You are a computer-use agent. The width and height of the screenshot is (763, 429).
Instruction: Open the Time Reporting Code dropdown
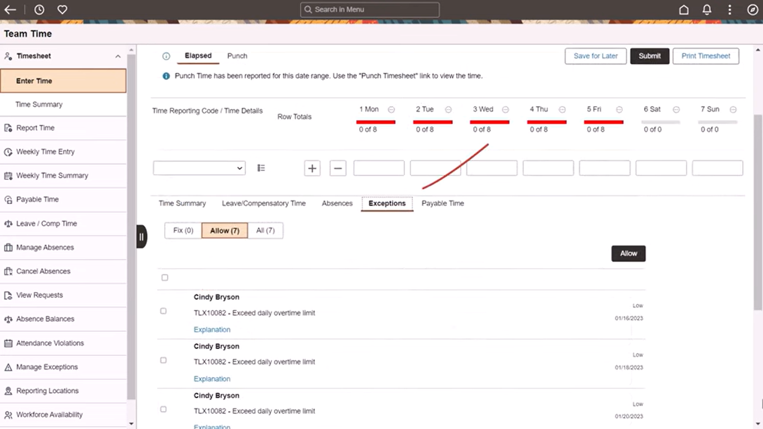199,168
